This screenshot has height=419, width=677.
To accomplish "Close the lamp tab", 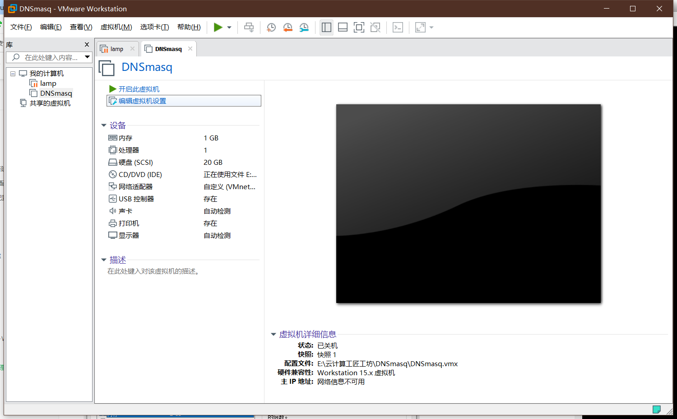I will pyautogui.click(x=132, y=49).
